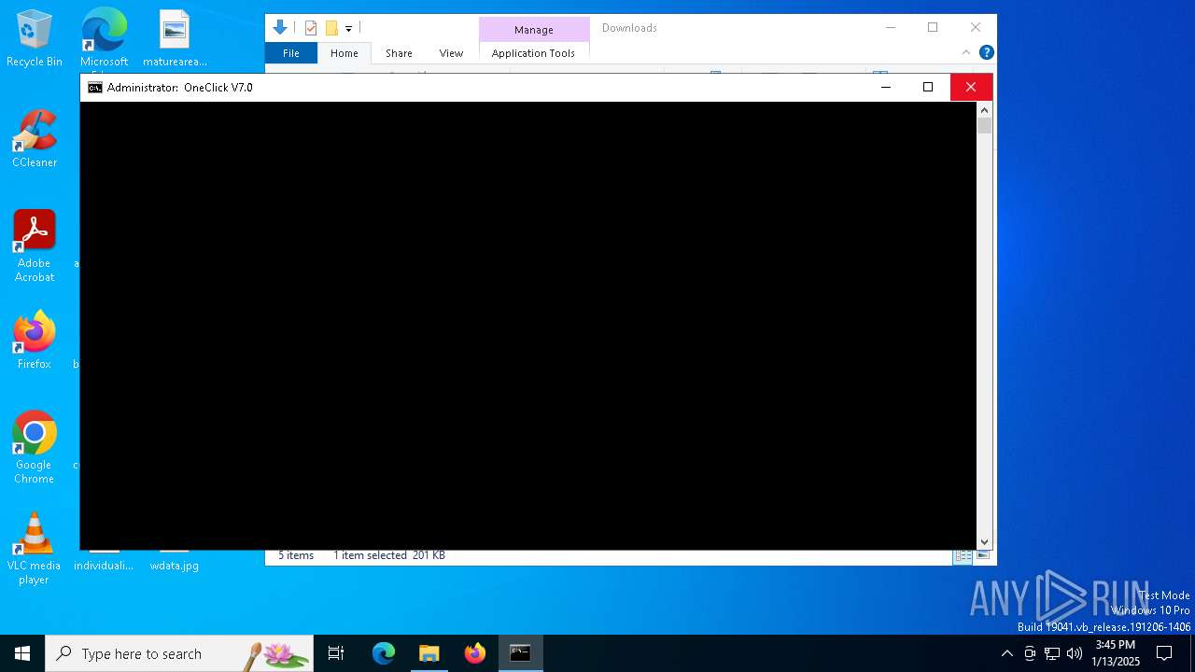This screenshot has width=1195, height=672.
Task: Launch the CCleaner desktop shortcut
Action: pos(35,138)
